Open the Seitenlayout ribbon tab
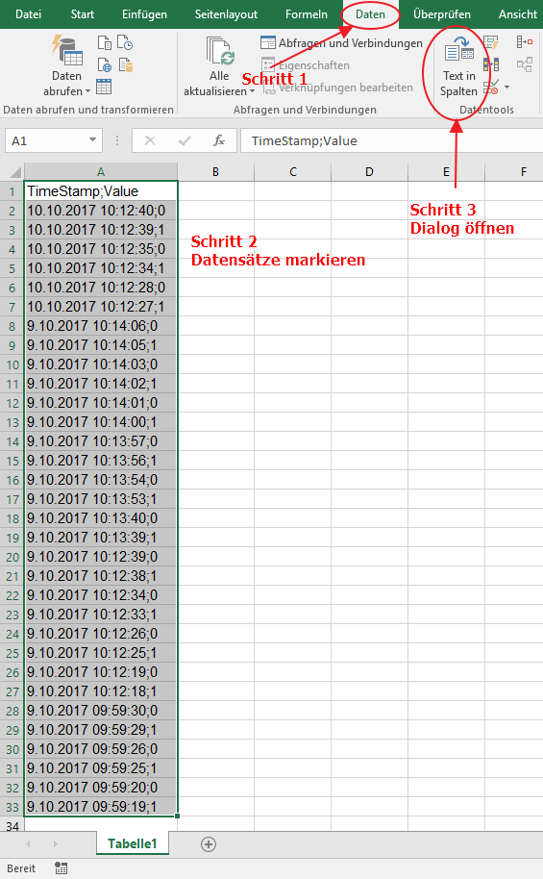The height and width of the screenshot is (879, 543). point(226,14)
